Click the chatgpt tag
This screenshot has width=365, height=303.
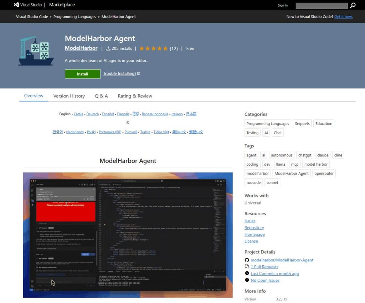tap(305, 155)
